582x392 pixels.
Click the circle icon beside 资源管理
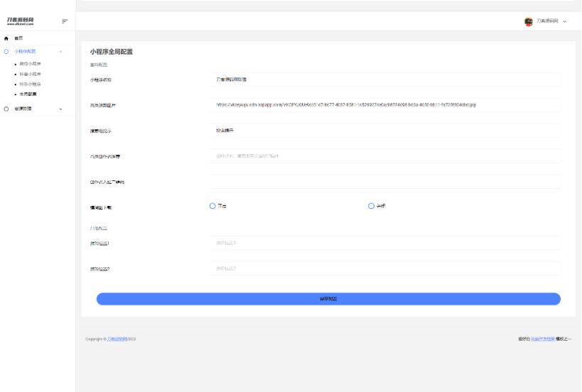(x=6, y=109)
